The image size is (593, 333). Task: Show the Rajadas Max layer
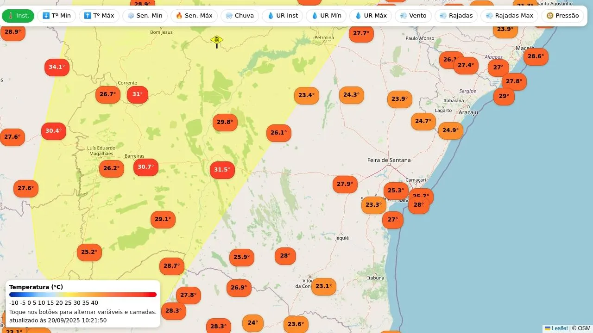(509, 16)
